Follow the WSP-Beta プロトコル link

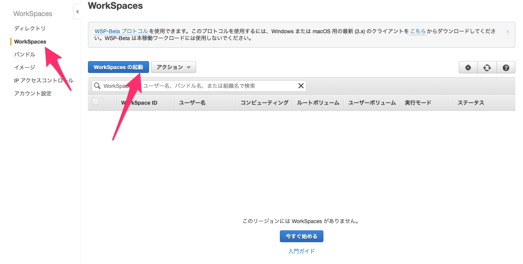(x=121, y=31)
